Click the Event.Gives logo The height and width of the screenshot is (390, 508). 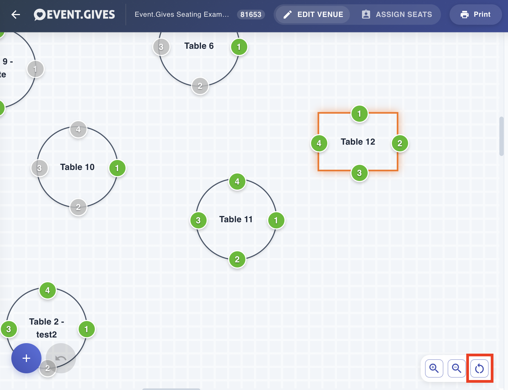click(74, 15)
